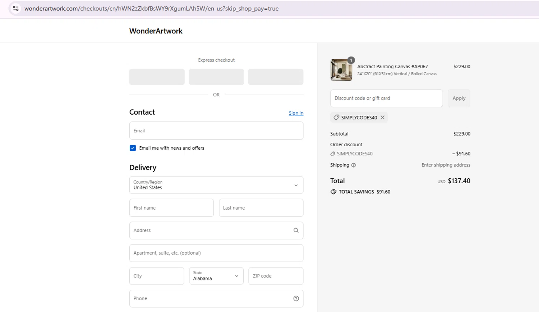The image size is (539, 312).
Task: Click the TOTAL SAVINGS $91.60 text
Action: click(x=364, y=192)
